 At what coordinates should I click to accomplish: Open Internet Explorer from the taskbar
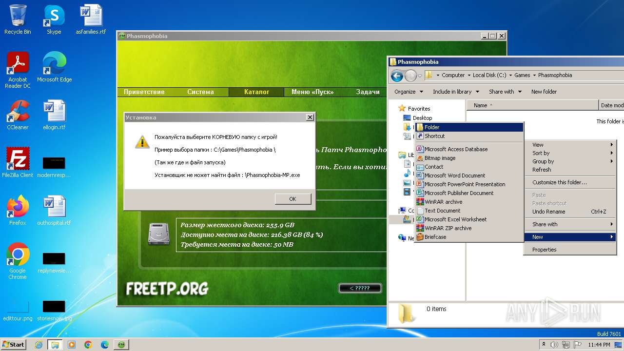tap(39, 345)
